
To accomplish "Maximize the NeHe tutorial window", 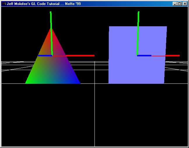I will coord(179,4).
